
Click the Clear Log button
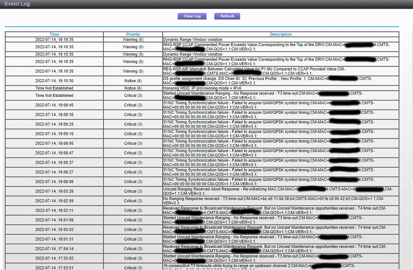(x=192, y=16)
